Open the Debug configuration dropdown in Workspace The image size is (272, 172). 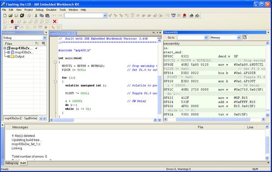[x=44, y=38]
